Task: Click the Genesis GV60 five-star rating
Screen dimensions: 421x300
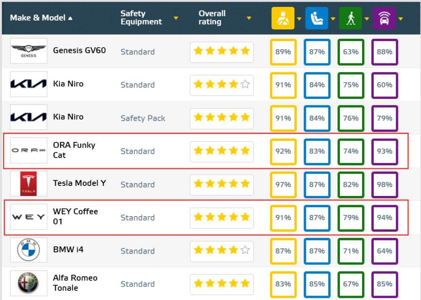Action: (222, 51)
